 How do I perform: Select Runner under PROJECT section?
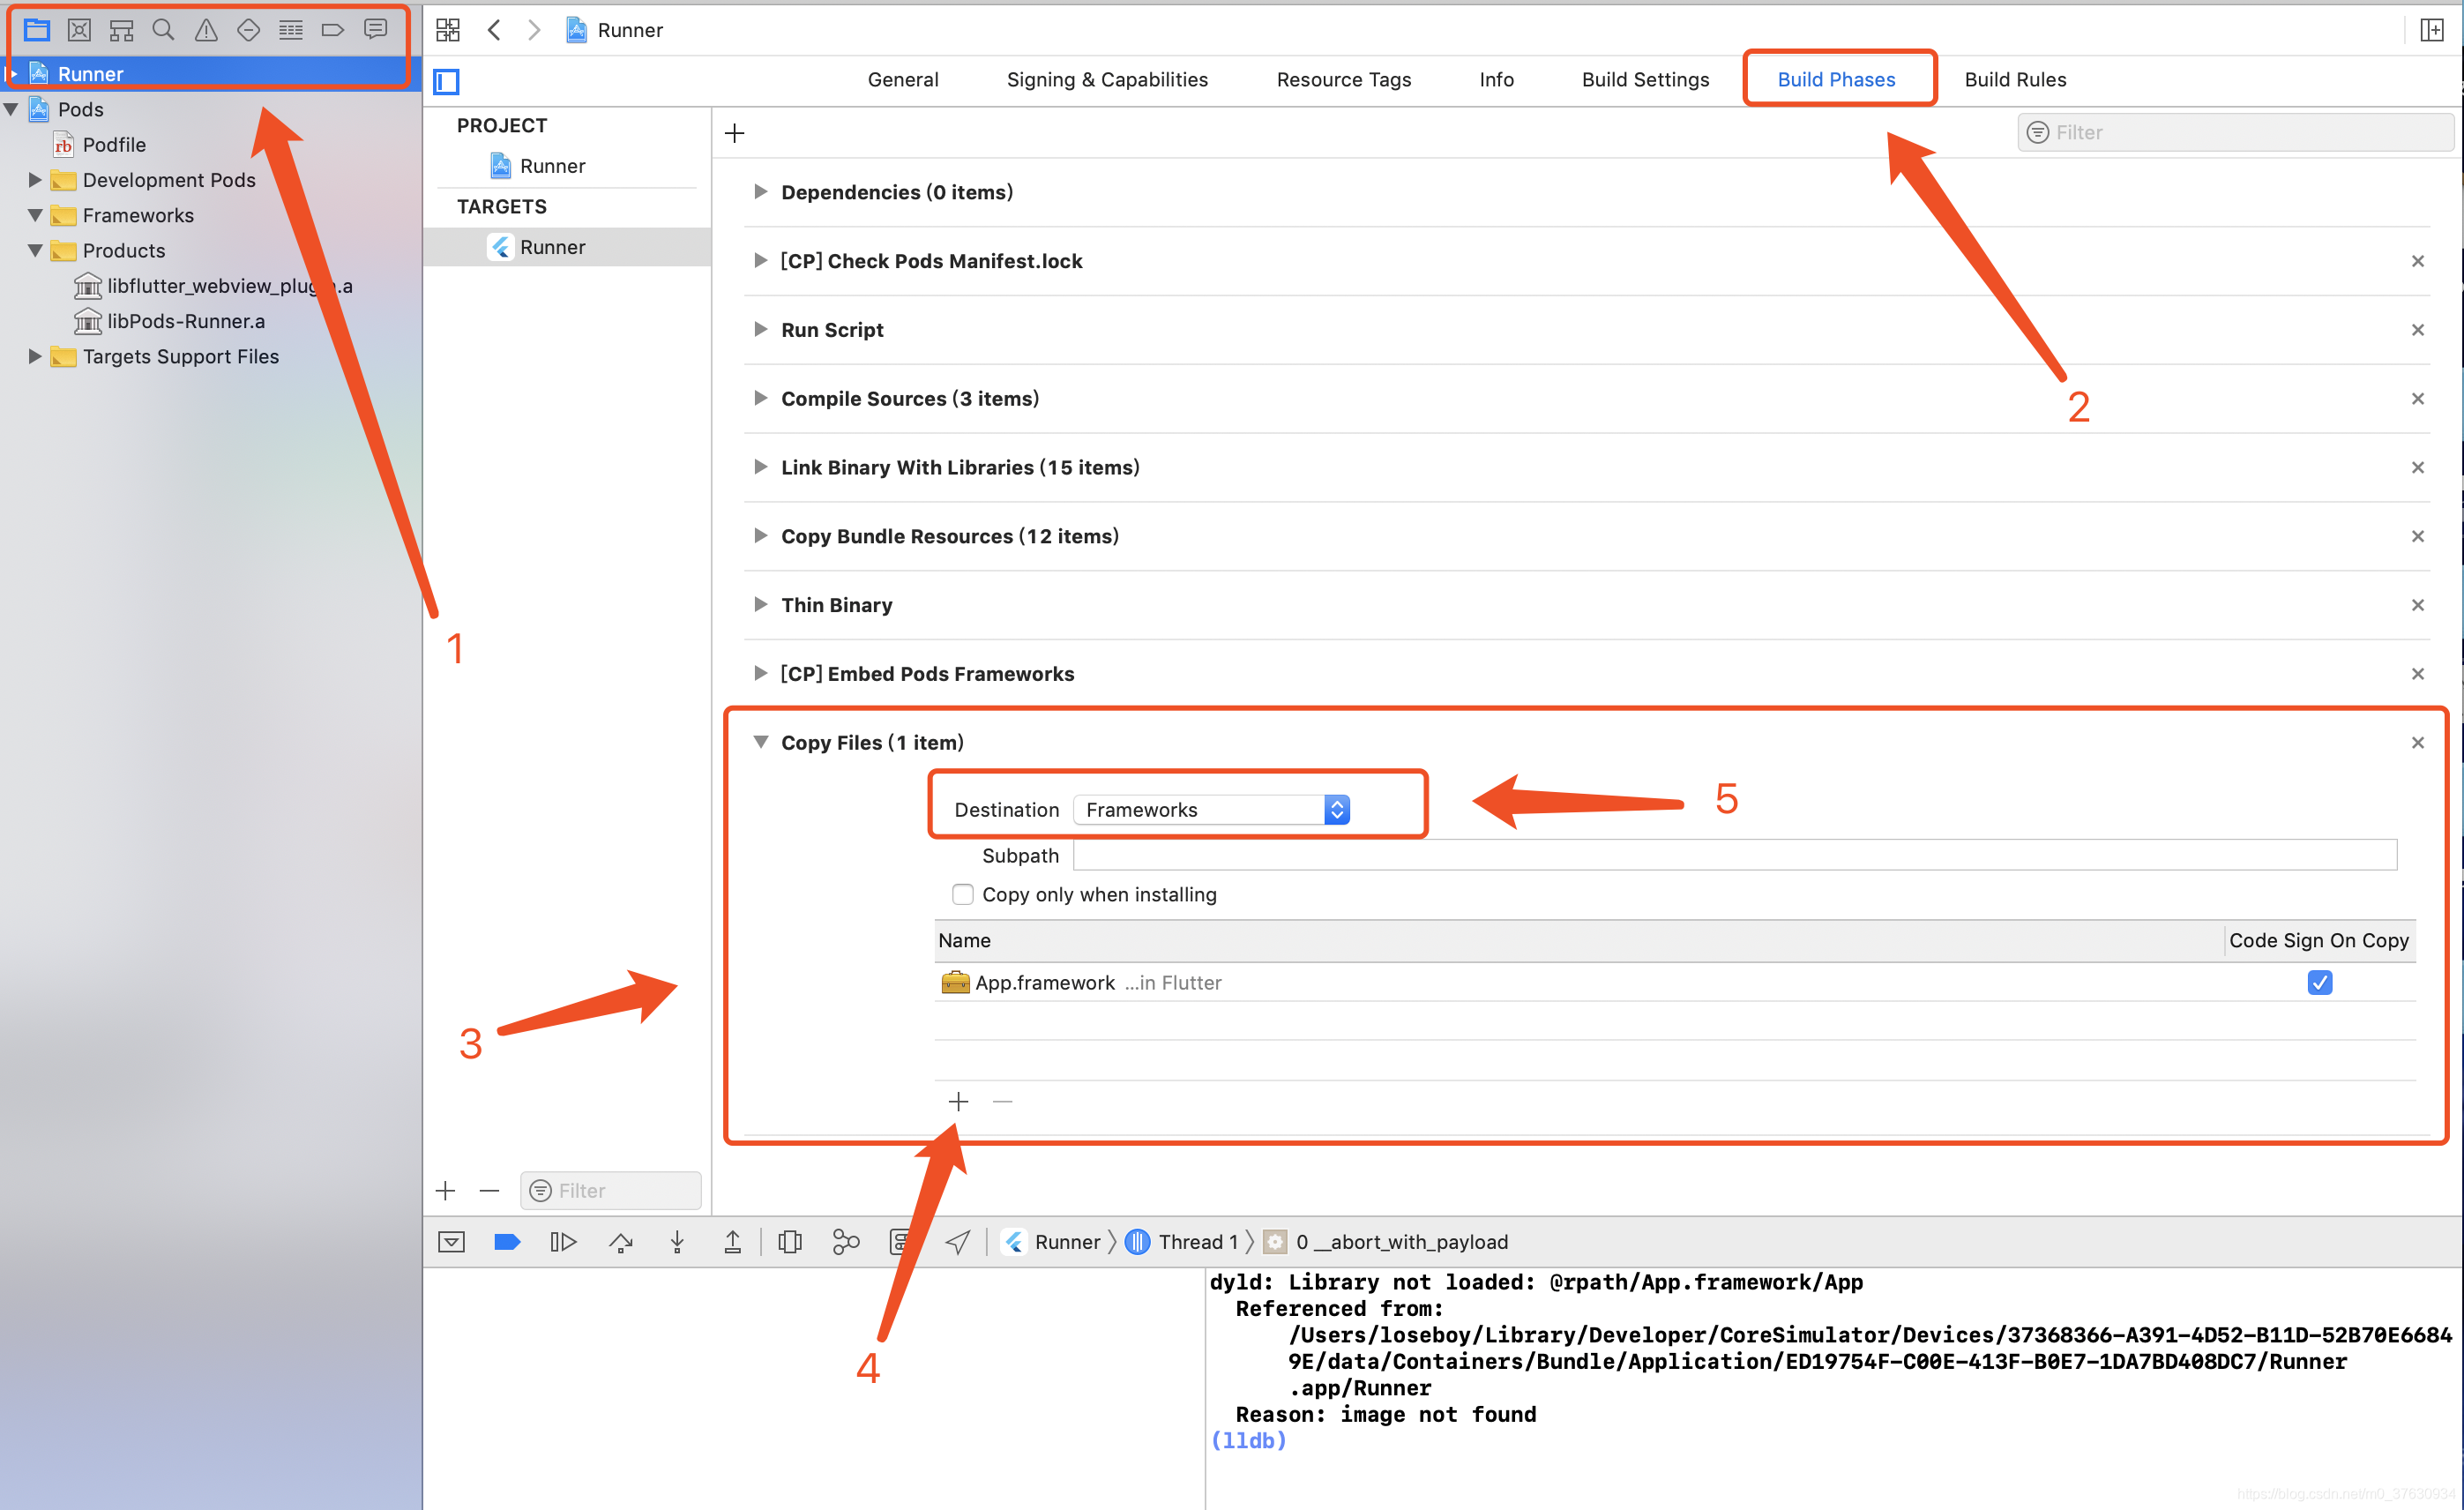point(552,166)
